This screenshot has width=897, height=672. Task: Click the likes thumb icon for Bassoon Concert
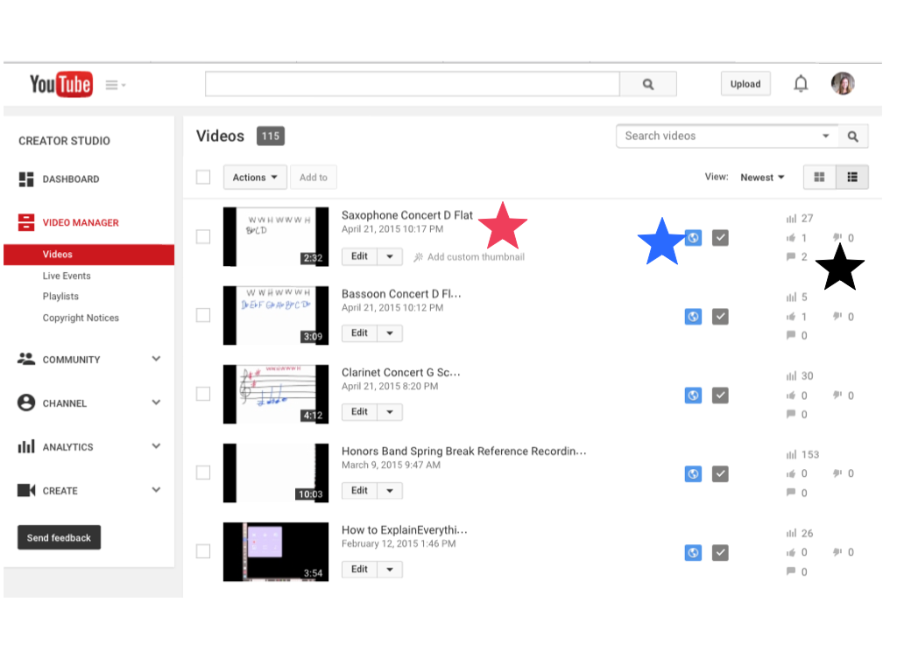point(791,317)
